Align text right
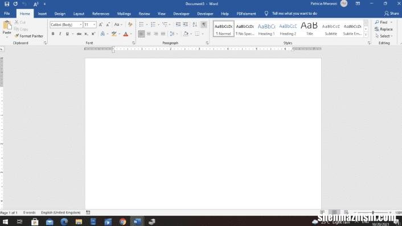This screenshot has height=226, width=402. coord(156,34)
